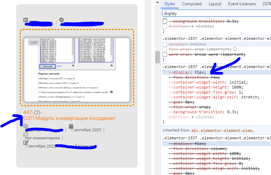Click the 7 сентября, 2023 date beside the calendar icon
The height and width of the screenshot is (175, 271).
(x=86, y=130)
